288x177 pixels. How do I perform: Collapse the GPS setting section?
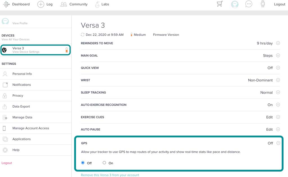(278, 143)
